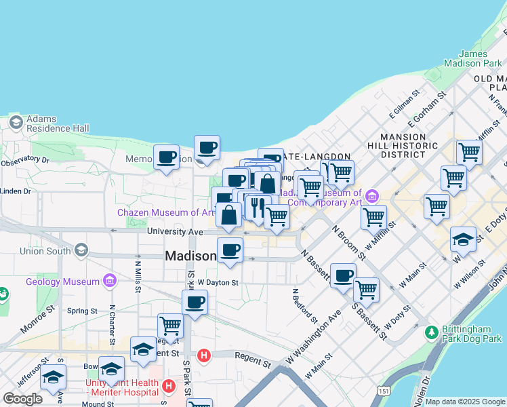Select the shopping cart marker just above University Ave

pyautogui.click(x=277, y=219)
